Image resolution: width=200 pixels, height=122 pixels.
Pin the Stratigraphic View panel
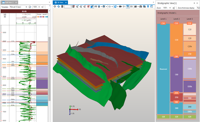point(194,3)
